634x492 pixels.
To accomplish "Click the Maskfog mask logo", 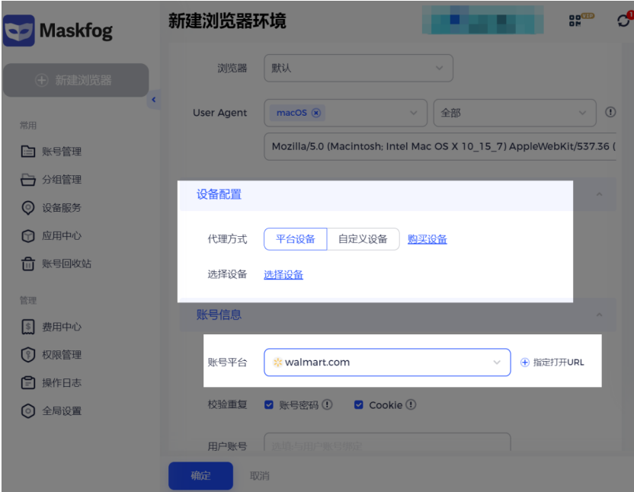I will [x=19, y=30].
